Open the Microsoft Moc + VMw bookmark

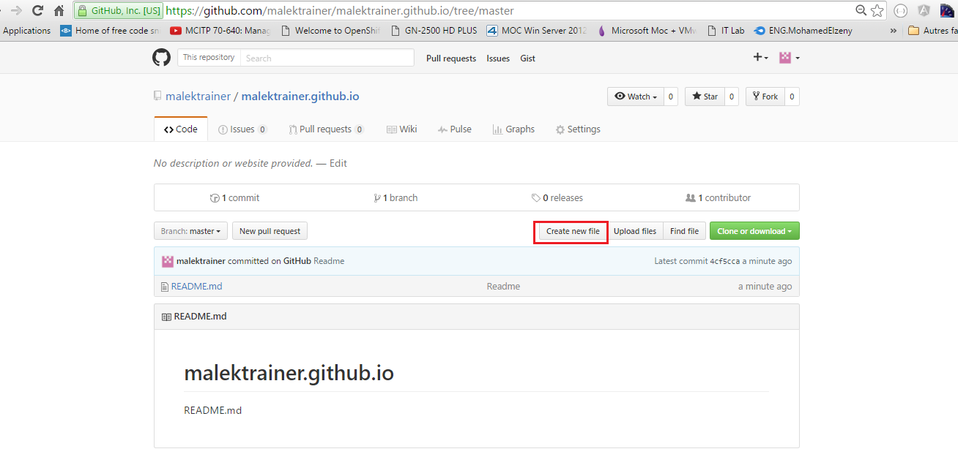click(x=647, y=31)
